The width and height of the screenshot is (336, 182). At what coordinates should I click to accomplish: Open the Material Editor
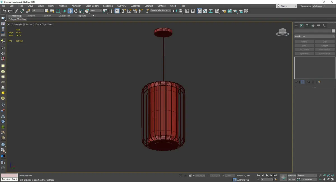pos(218,11)
